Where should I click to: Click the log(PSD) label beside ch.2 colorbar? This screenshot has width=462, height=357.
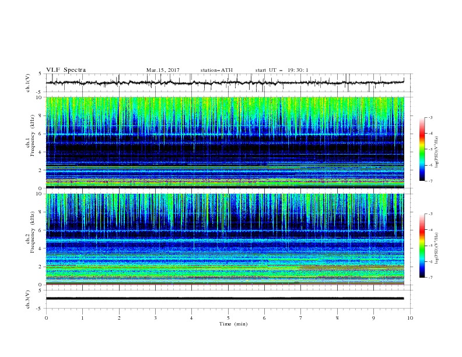(436, 249)
